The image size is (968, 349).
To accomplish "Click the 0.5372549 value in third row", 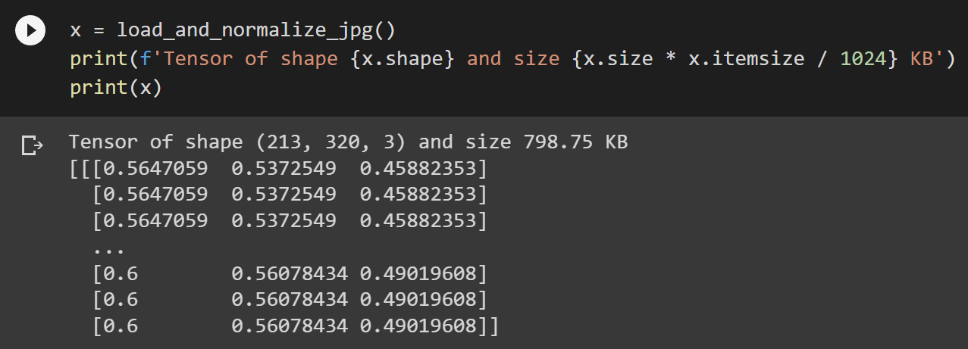I will 284,221.
